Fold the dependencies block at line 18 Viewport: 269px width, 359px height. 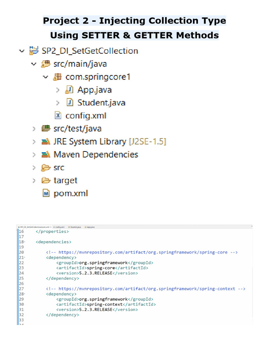pos(25,242)
